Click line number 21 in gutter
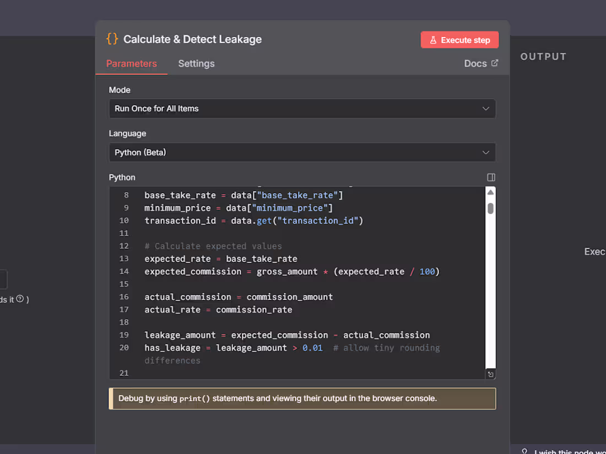Screen dimensions: 606x454 pos(123,373)
